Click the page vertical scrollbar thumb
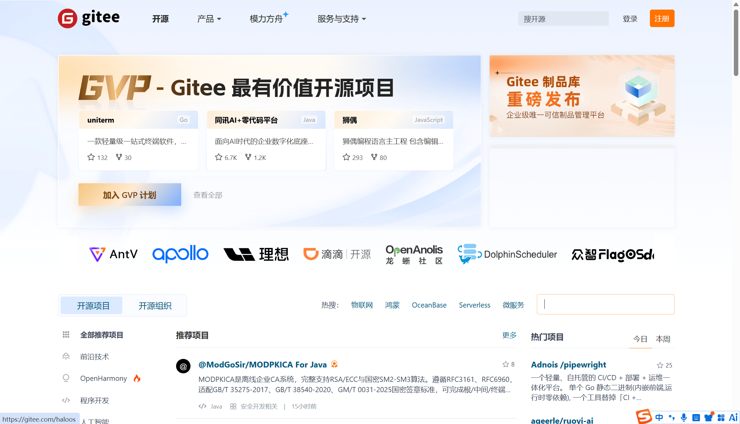Viewport: 740px width, 424px height. pyautogui.click(x=736, y=43)
